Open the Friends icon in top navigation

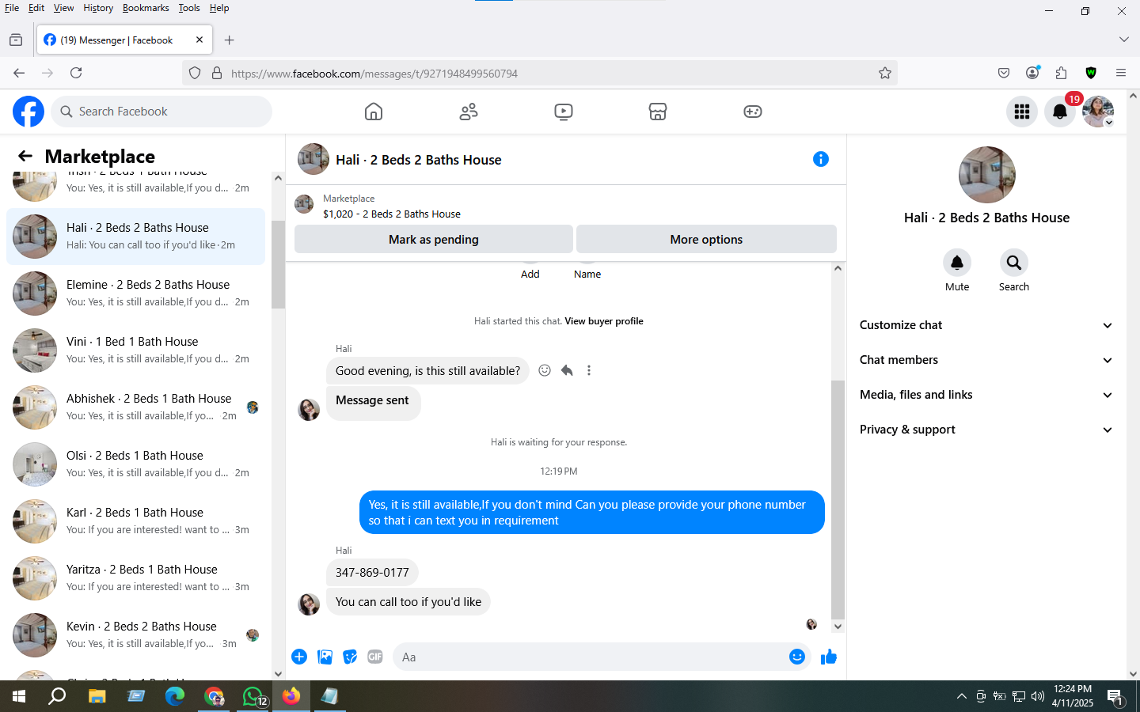(x=469, y=112)
